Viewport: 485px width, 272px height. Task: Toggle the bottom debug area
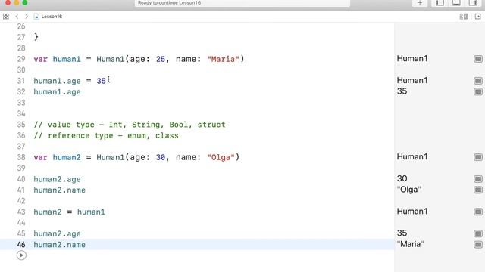click(456, 3)
